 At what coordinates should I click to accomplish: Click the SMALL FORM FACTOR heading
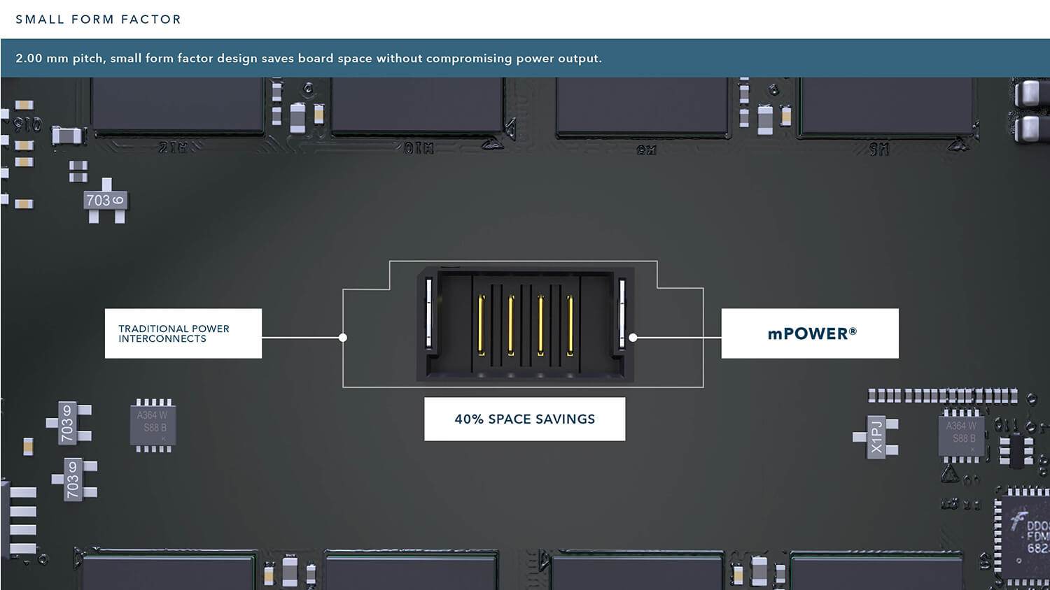pos(98,20)
